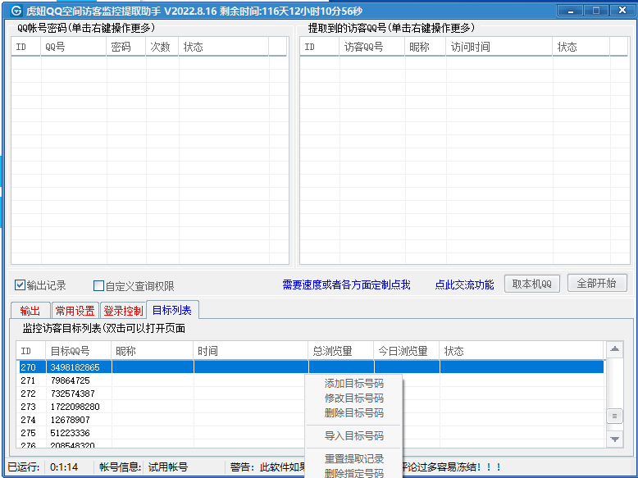Enable the 自定义查询权限 checkbox

click(98, 285)
